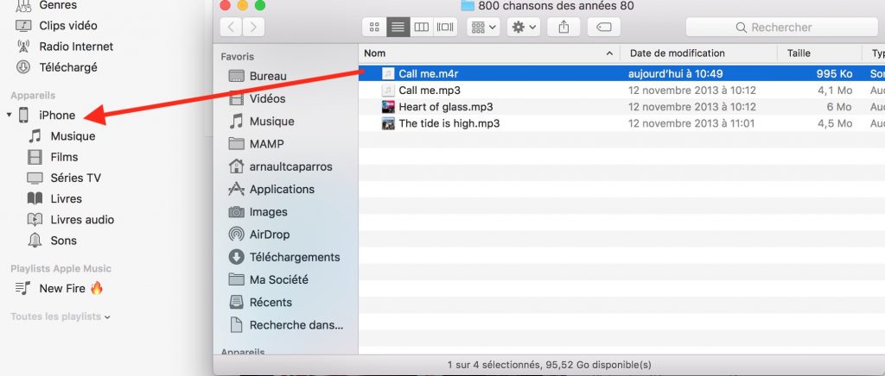The width and height of the screenshot is (885, 376).
Task: Click the Téléchargé download icon
Action: pos(23,67)
